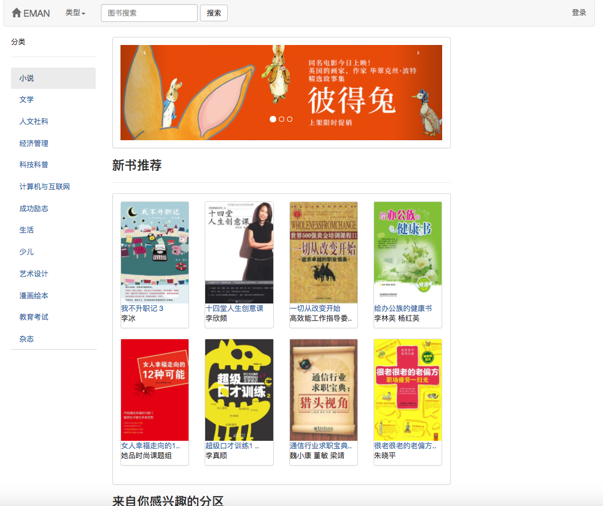Open the 登录 login link
This screenshot has height=506, width=603.
[x=579, y=13]
